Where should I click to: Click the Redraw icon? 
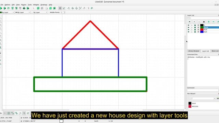[x=68, y=8]
